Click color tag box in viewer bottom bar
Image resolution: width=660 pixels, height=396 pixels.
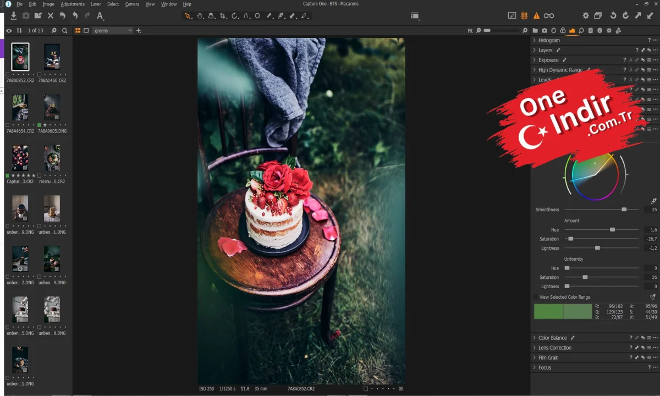click(x=366, y=389)
